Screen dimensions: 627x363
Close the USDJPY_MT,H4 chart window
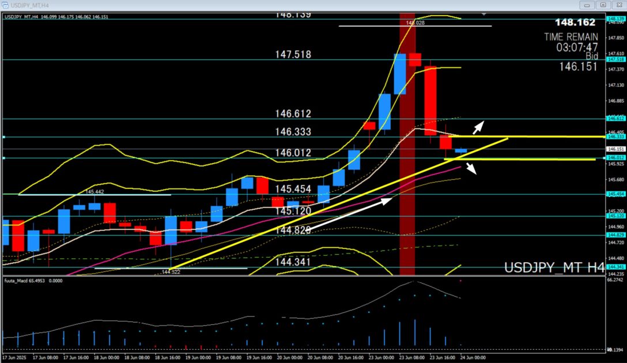pos(618,5)
